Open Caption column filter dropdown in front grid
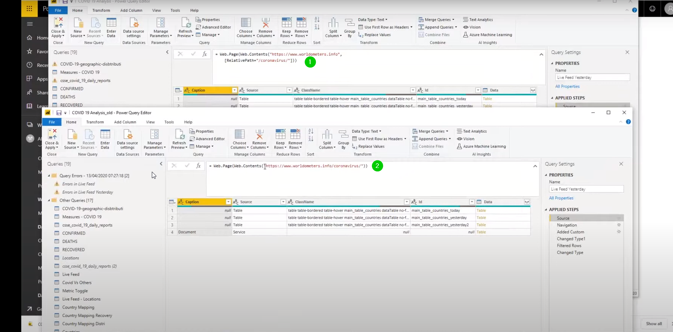The image size is (673, 332). [x=228, y=202]
